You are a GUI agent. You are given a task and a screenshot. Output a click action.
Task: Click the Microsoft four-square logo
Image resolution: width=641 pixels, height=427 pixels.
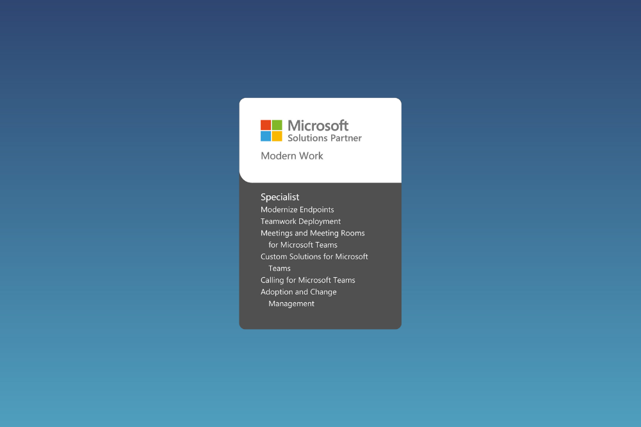coord(272,131)
